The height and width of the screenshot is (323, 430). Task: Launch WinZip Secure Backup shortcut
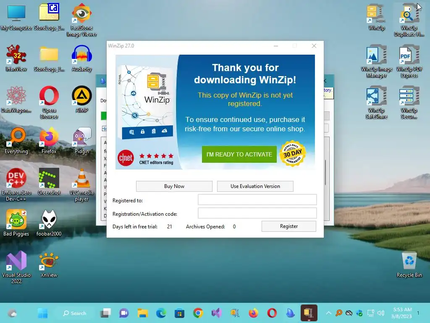(409, 102)
